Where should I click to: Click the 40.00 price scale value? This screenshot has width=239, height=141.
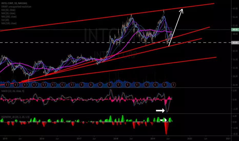pos(235,51)
